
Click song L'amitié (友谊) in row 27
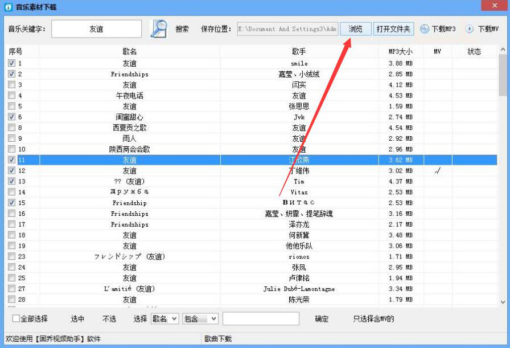coord(129,289)
